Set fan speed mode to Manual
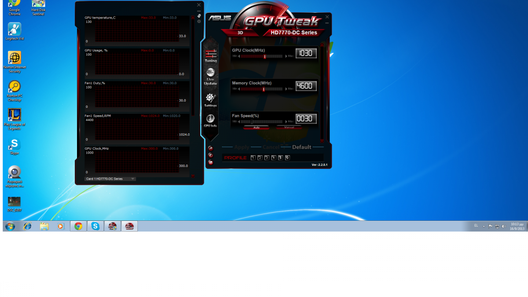 pyautogui.click(x=289, y=128)
